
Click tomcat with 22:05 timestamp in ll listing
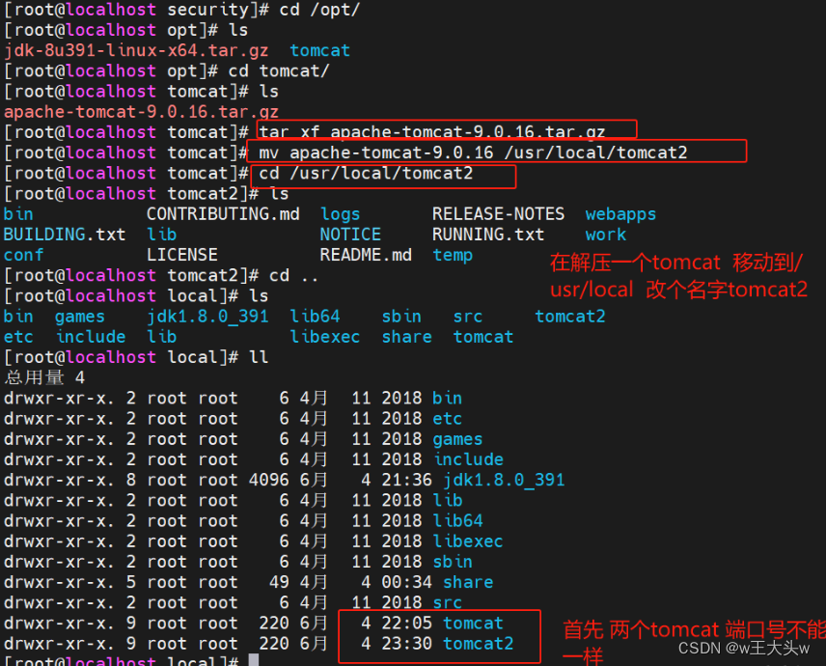[x=473, y=624]
